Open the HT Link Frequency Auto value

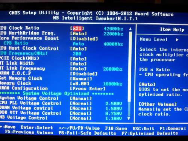tap(79, 69)
